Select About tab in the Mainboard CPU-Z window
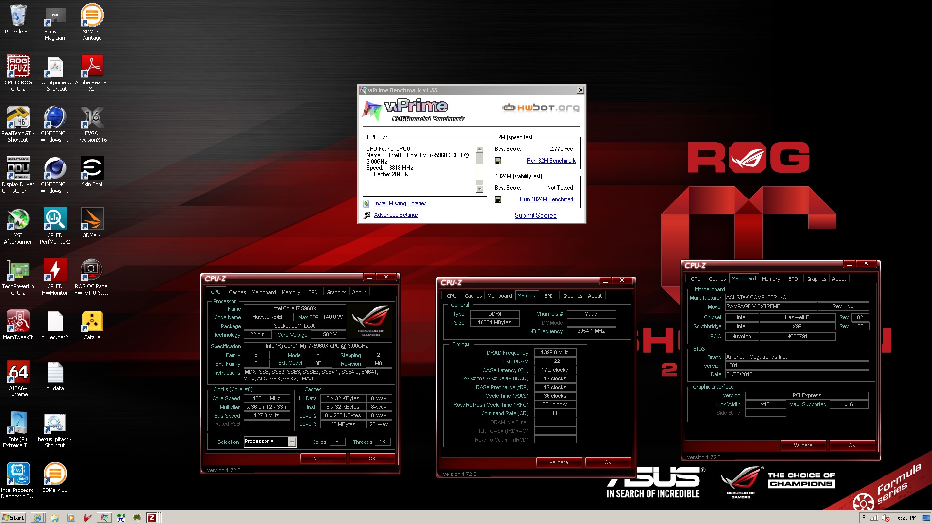Viewport: 932px width, 524px height. tap(839, 279)
